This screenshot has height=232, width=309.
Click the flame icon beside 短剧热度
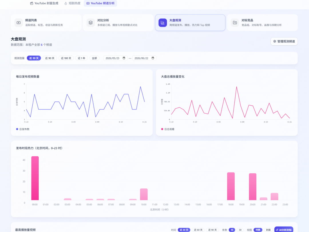point(66,3)
